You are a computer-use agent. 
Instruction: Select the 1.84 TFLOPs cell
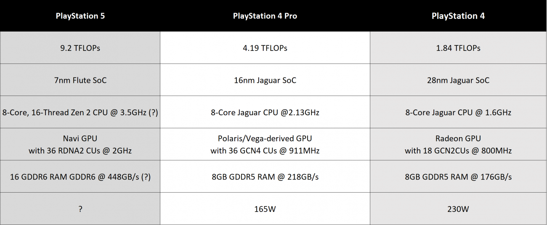458,48
